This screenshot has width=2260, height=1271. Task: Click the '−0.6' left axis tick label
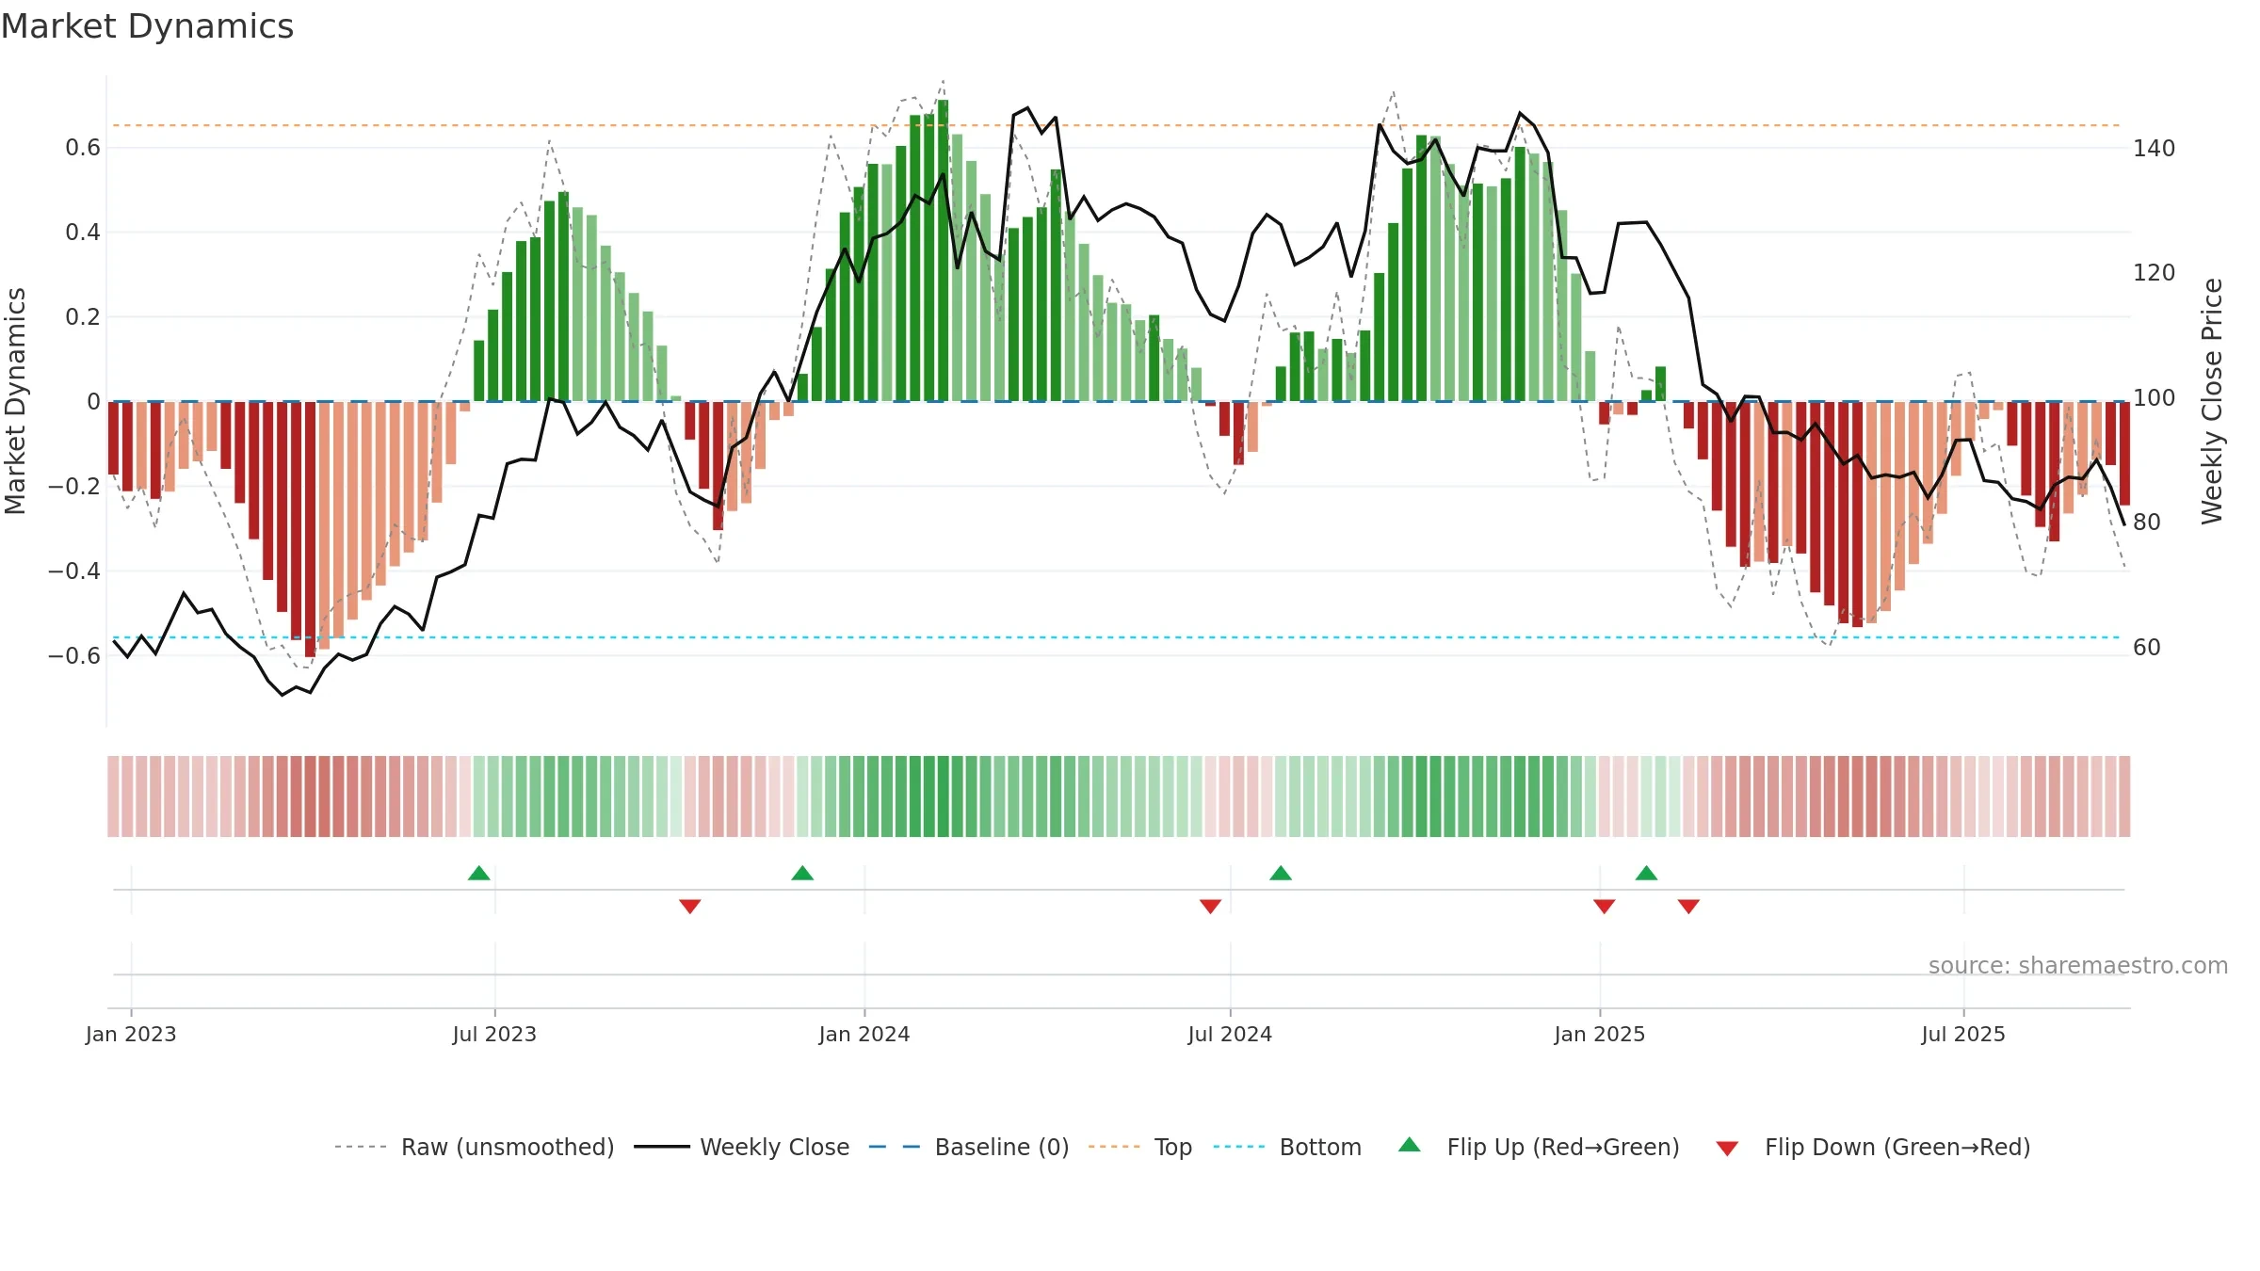pos(74,655)
